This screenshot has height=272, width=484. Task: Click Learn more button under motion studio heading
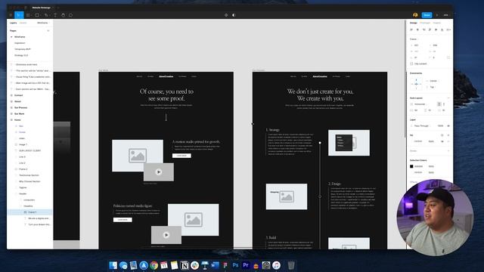pos(181,156)
